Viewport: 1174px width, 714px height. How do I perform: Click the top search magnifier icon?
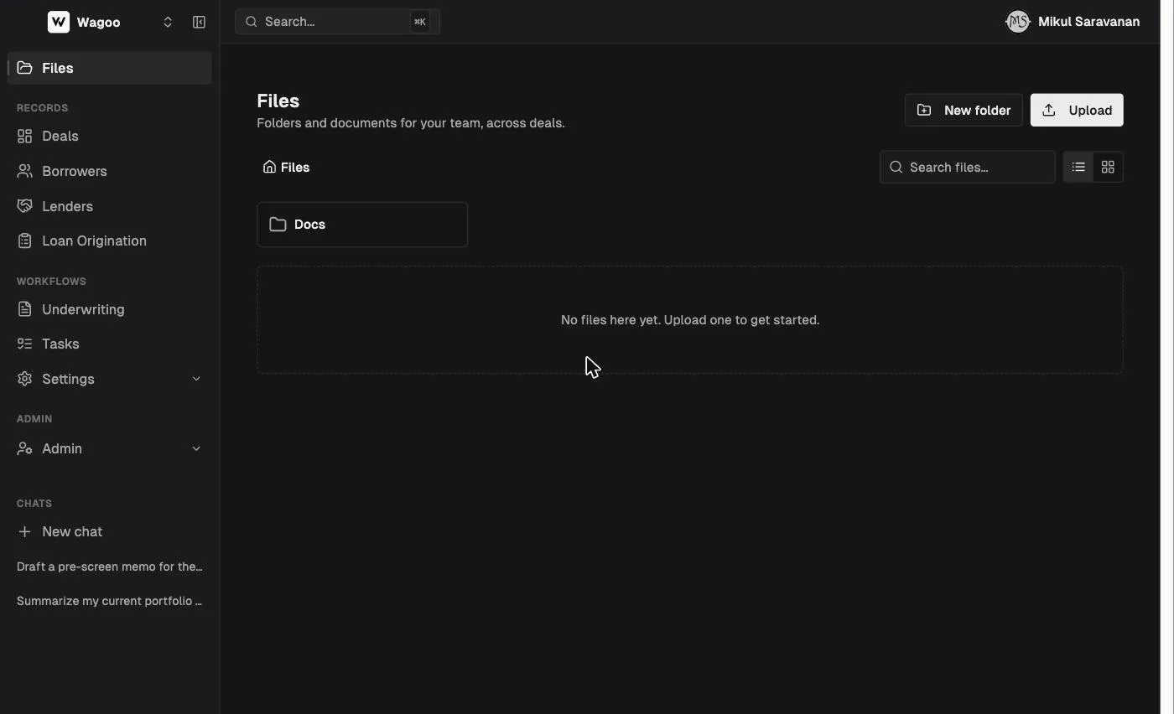tap(252, 22)
